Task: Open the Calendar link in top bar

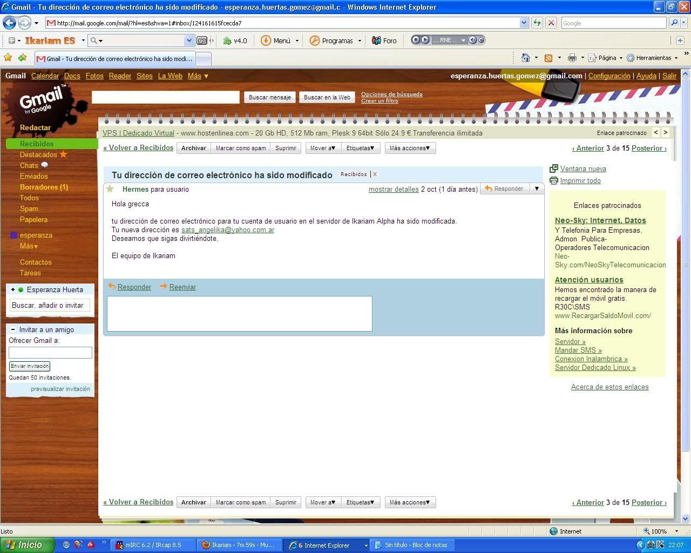Action: point(45,76)
